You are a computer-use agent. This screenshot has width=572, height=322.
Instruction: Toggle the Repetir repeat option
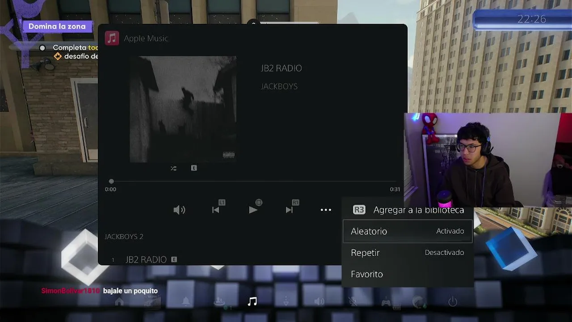coord(408,253)
